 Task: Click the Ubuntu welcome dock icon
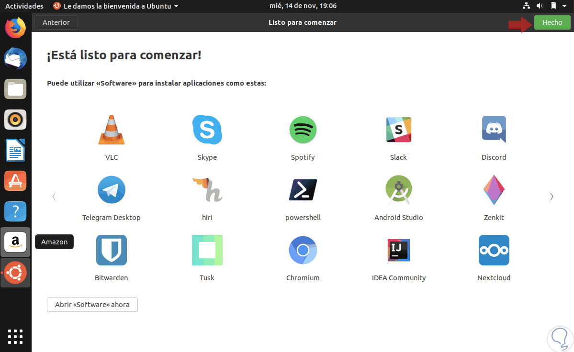15,273
